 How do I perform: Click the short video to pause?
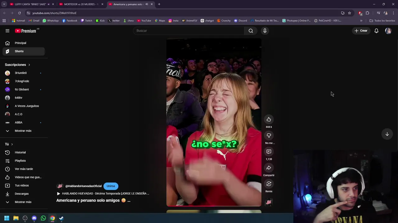(214, 122)
